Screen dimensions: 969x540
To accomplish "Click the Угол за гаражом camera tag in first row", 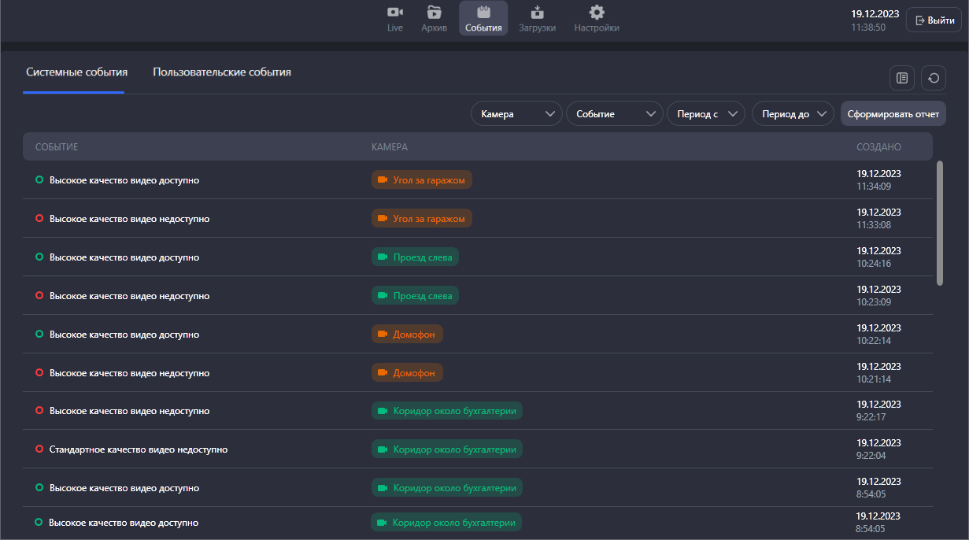I will click(x=421, y=180).
